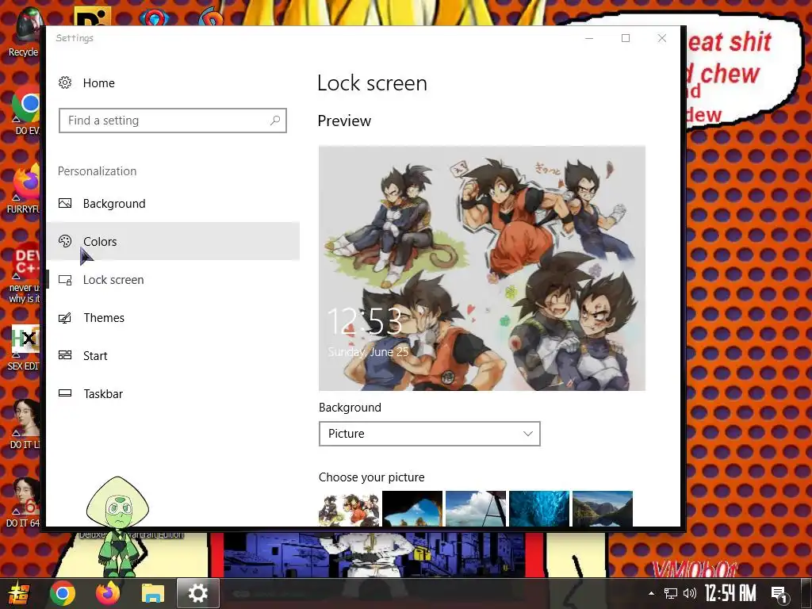Open Taskbar settings

[173, 393]
